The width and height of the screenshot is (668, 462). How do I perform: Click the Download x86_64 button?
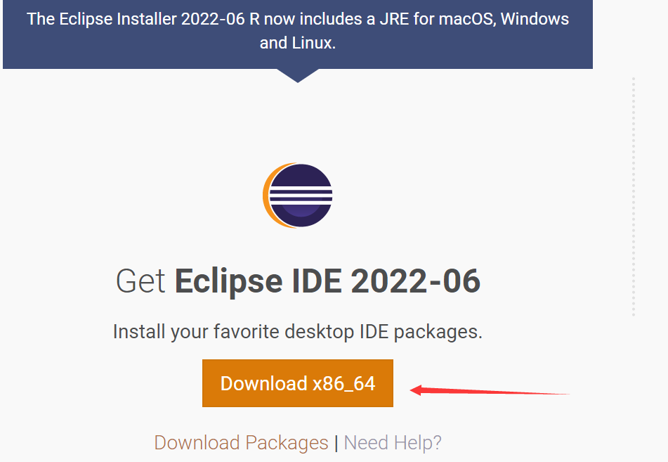tap(298, 384)
